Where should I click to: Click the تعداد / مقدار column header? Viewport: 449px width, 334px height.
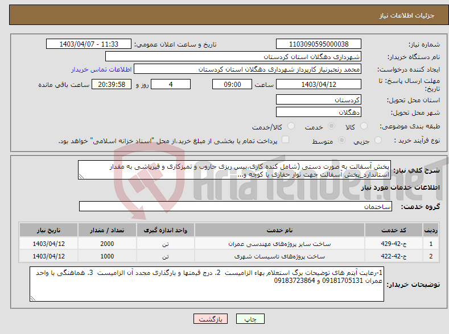(107, 230)
